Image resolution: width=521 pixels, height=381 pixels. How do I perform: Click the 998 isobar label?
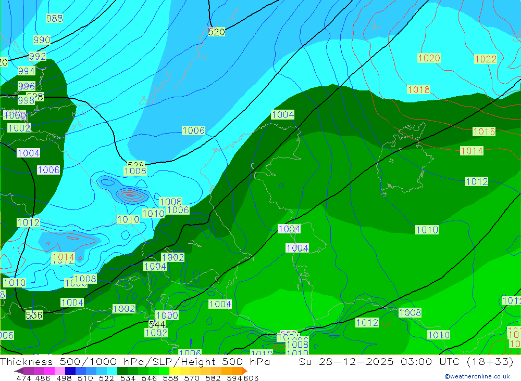click(x=26, y=100)
